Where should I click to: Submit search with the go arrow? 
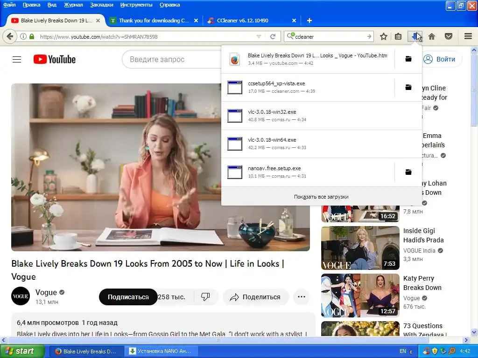point(369,36)
